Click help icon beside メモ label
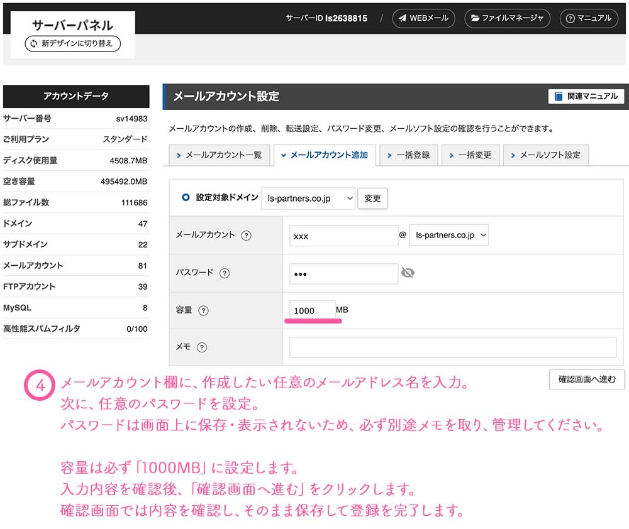Viewport: 629px width, 529px height. pos(201,347)
